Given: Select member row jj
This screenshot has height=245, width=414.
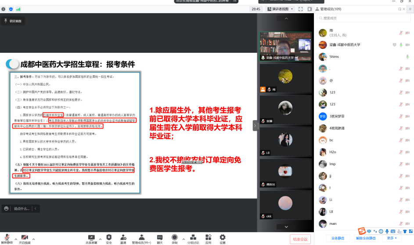Looking at the screenshot, I should [364, 176].
